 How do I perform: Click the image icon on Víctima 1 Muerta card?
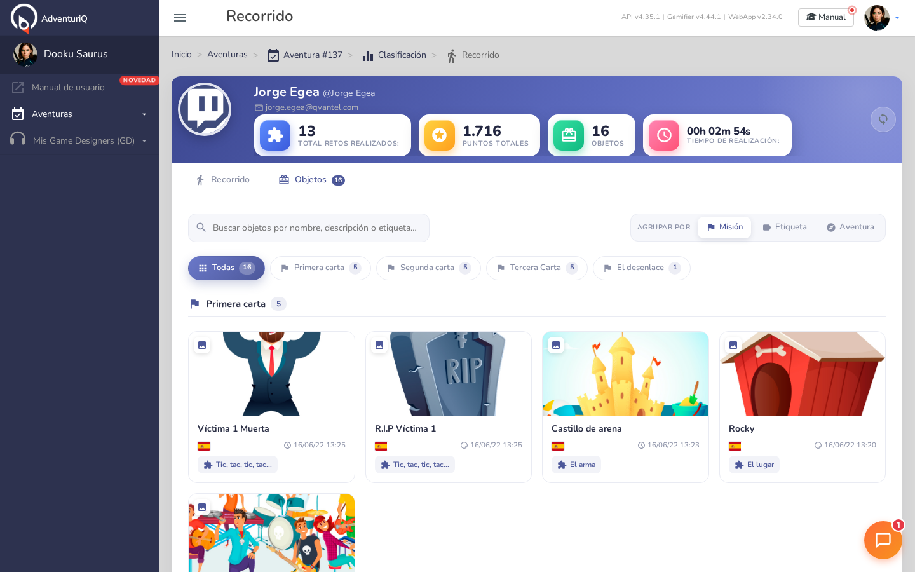202,345
